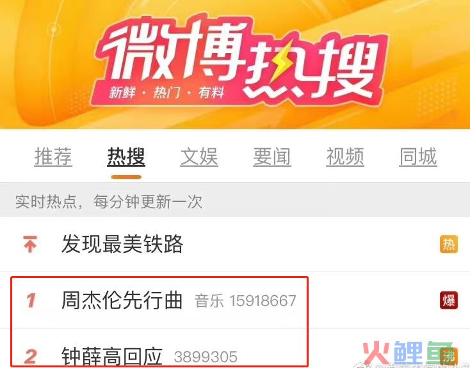Image resolution: width=470 pixels, height=368 pixels.
Task: Tap the lightning bolt in banner logo
Action: click(x=282, y=61)
